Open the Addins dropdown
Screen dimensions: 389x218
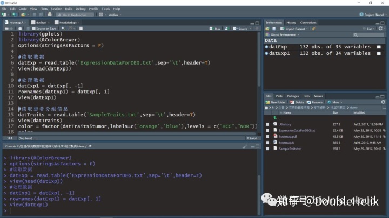point(115,15)
